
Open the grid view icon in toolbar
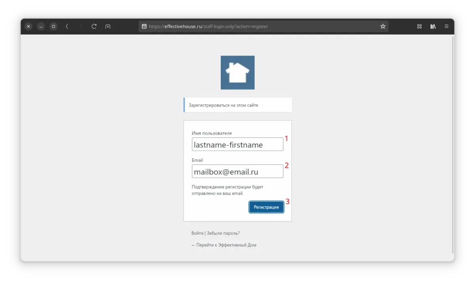coord(419,26)
